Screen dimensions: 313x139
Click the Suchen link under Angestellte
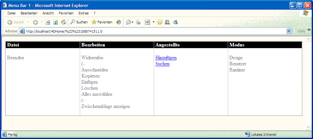[162, 64]
